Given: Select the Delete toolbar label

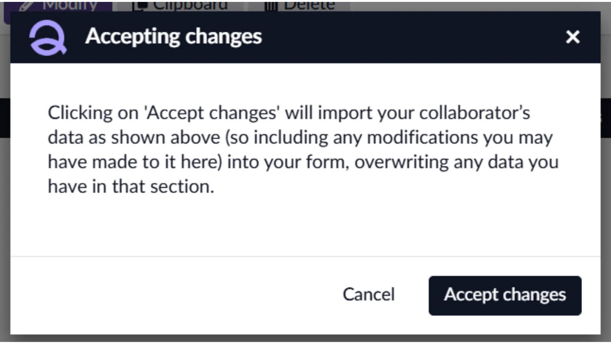Looking at the screenshot, I should click(309, 5).
